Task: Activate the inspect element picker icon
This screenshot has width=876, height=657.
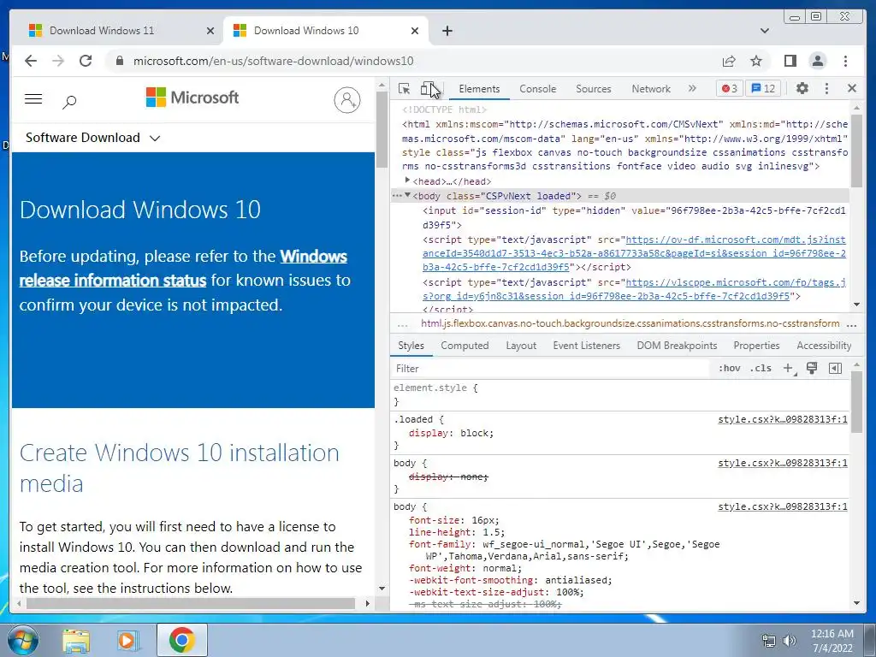Action: (x=404, y=89)
